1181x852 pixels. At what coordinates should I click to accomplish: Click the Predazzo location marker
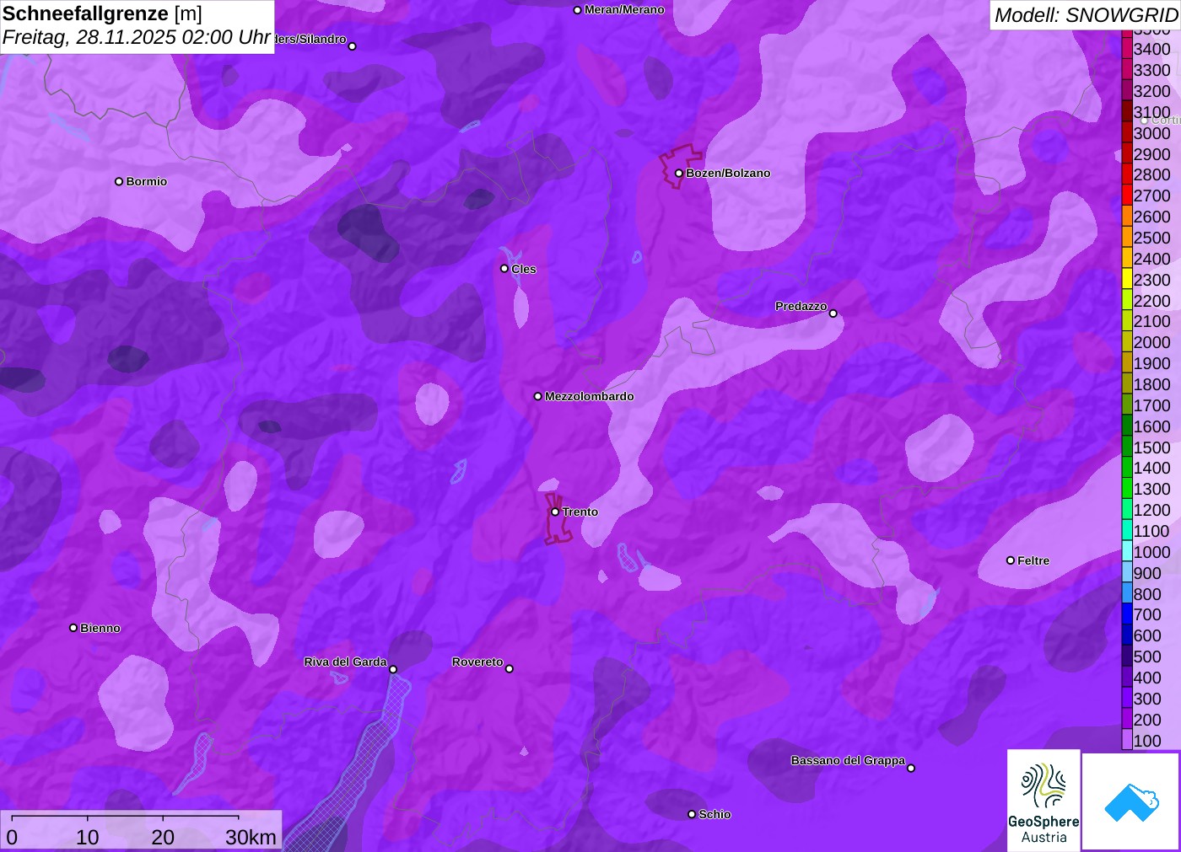(833, 313)
